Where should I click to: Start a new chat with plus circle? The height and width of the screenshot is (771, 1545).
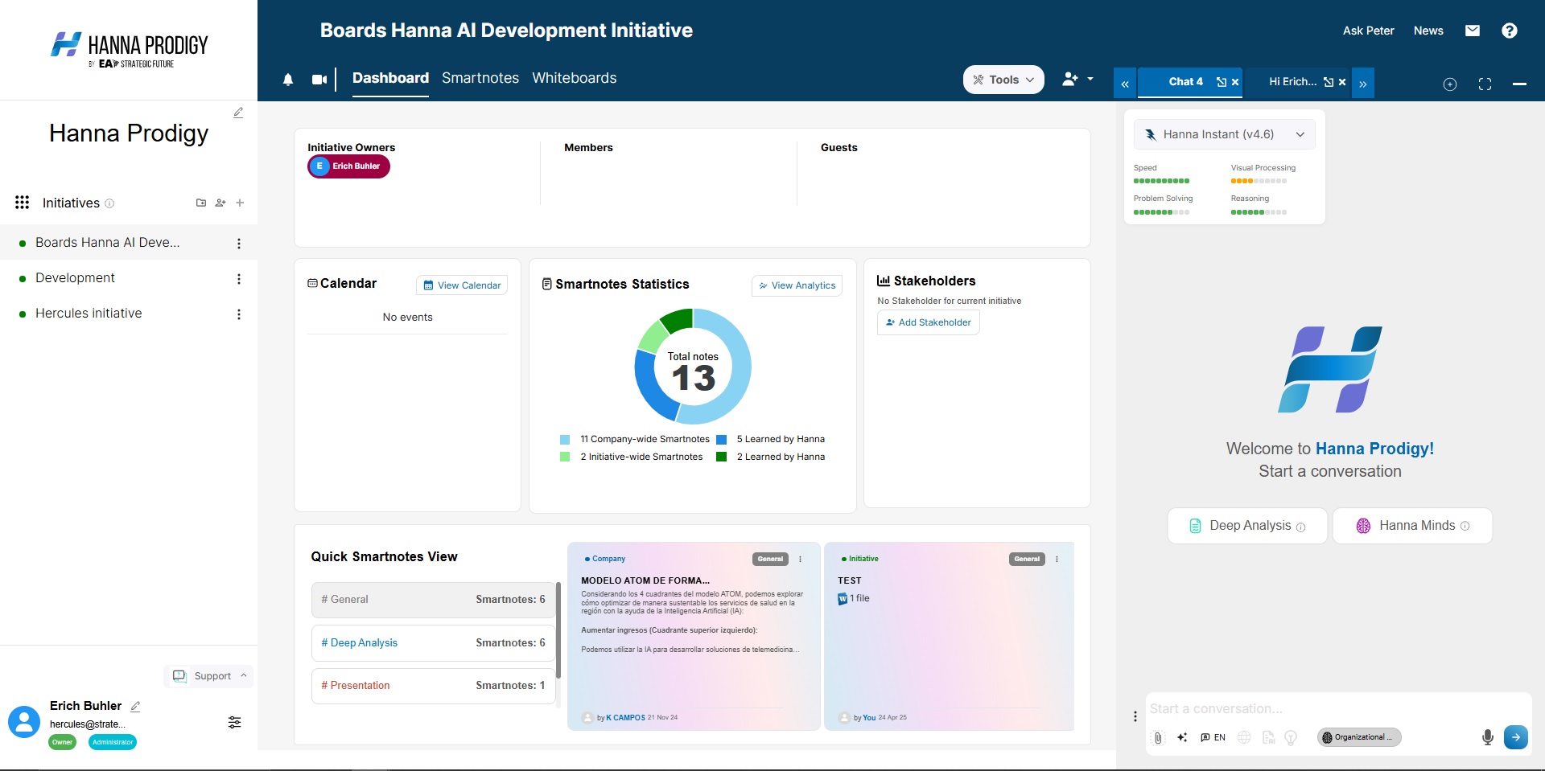tap(1450, 84)
